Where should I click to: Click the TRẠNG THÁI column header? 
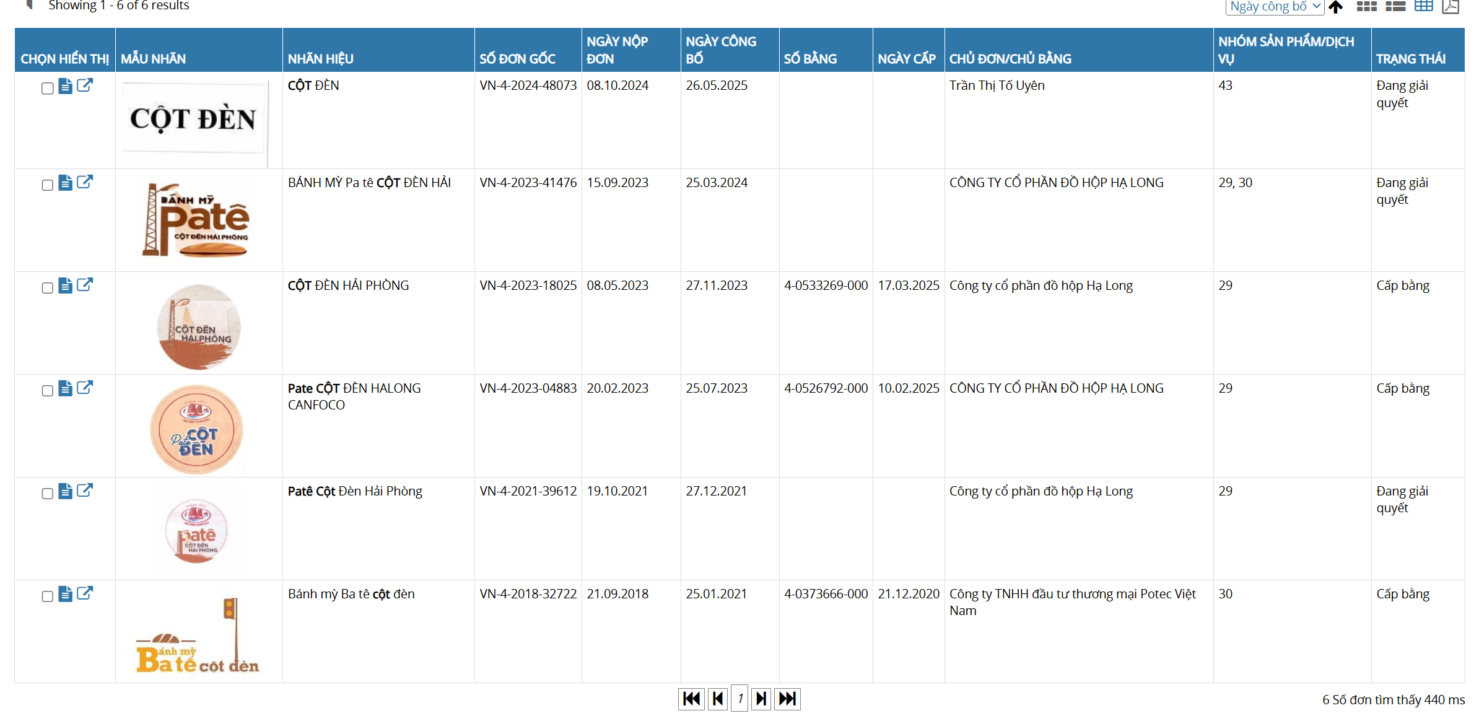pyautogui.click(x=1410, y=59)
